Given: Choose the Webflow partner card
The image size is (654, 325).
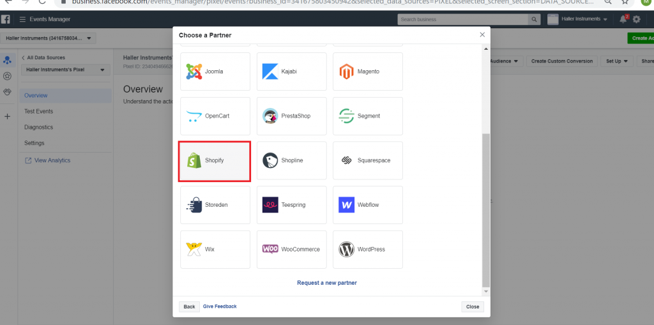Looking at the screenshot, I should pyautogui.click(x=368, y=205).
